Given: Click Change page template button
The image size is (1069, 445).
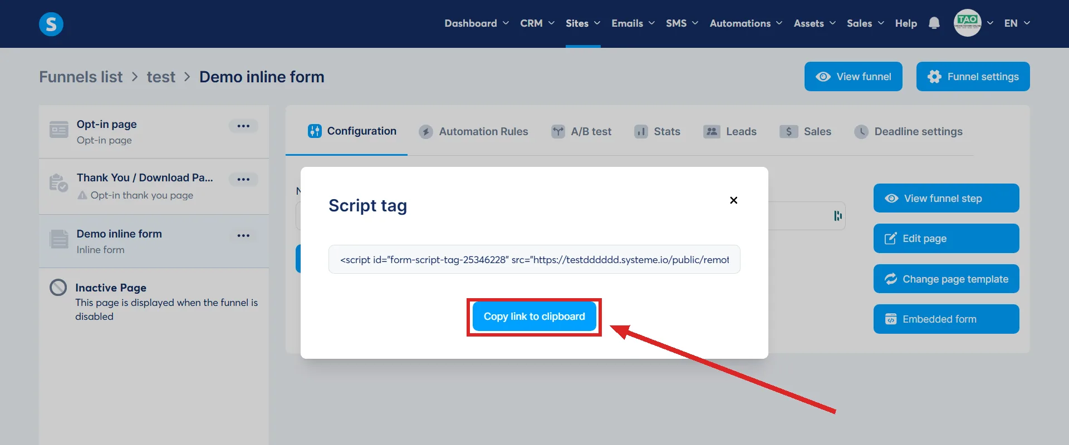Looking at the screenshot, I should click(947, 279).
